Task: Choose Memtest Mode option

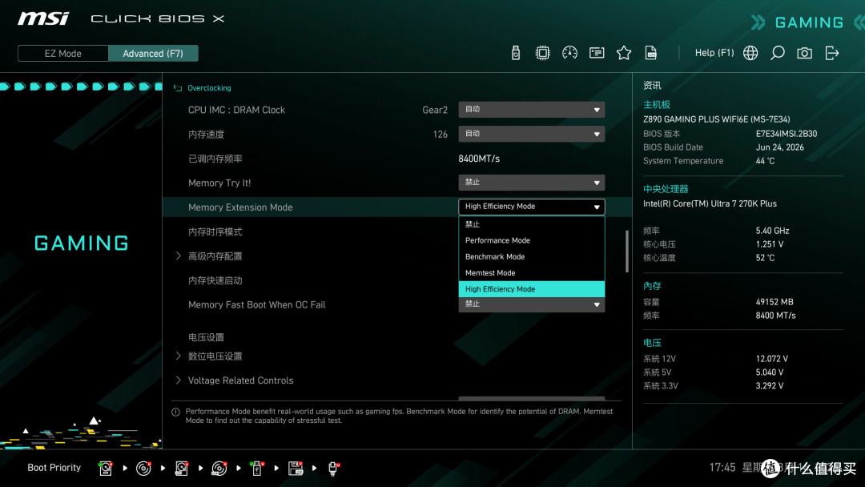Action: point(531,273)
